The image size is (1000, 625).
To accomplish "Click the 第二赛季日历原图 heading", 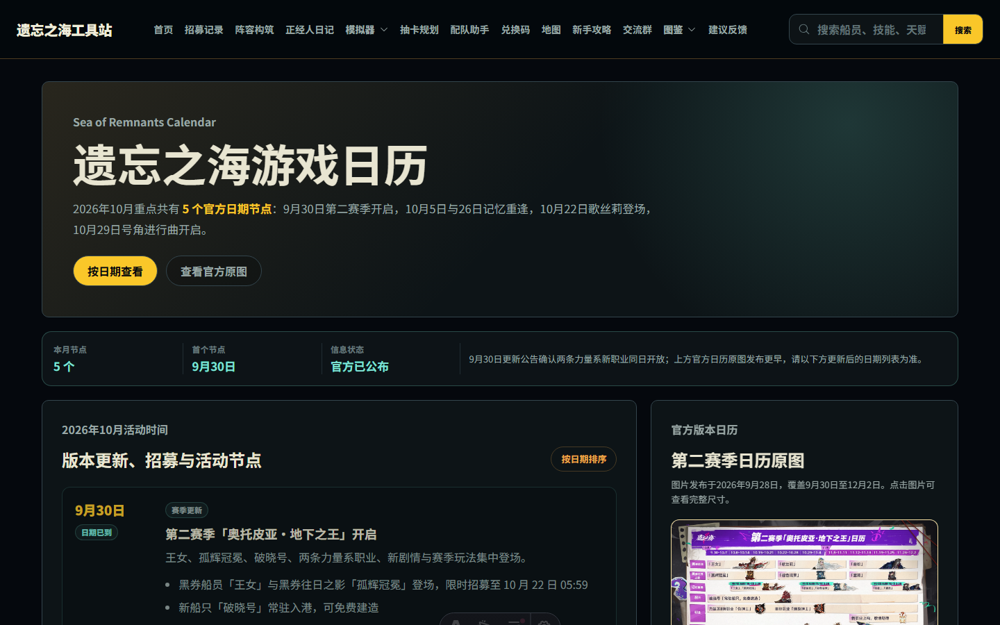I will [737, 460].
